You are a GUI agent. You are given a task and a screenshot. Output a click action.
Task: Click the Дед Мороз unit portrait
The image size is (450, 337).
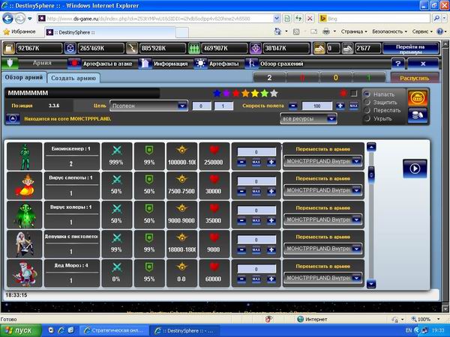[25, 273]
